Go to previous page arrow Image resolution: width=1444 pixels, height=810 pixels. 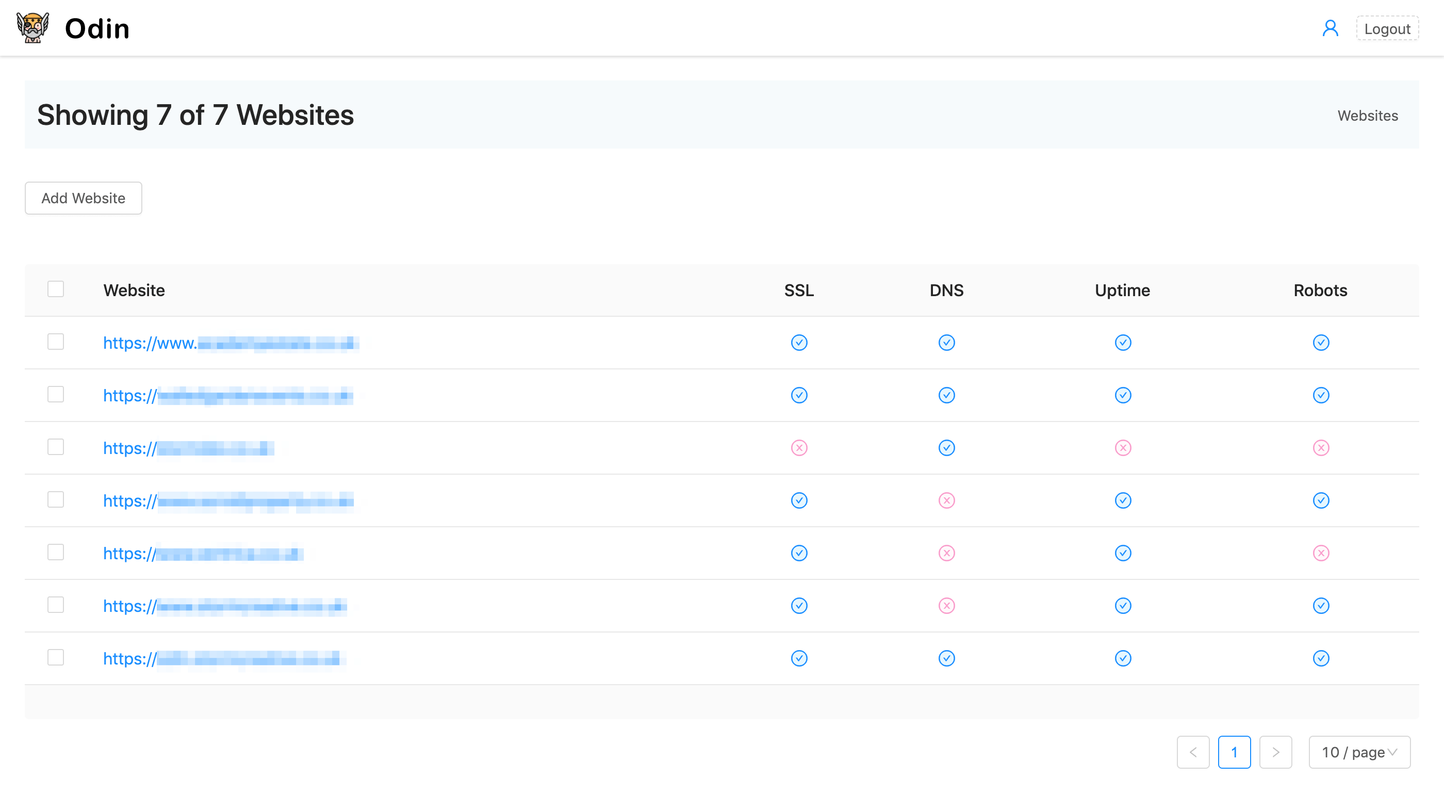coord(1193,752)
